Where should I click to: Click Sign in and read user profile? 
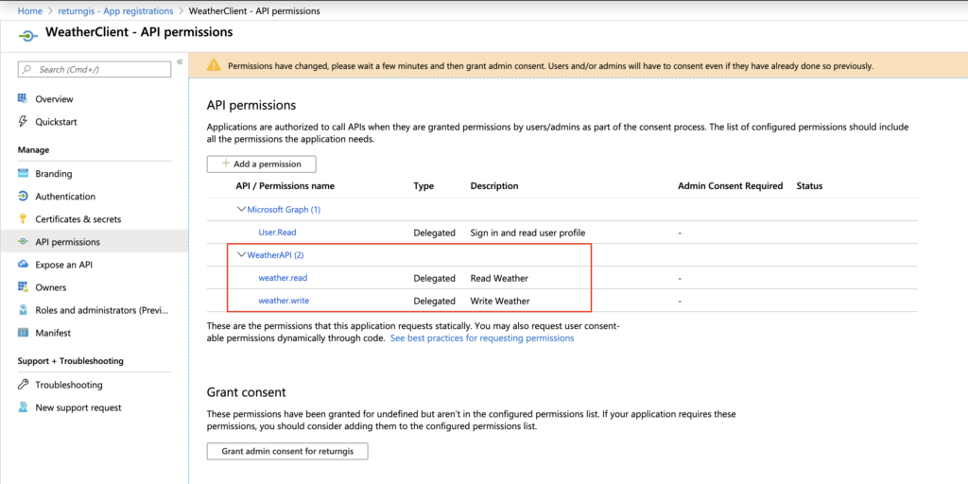click(527, 233)
